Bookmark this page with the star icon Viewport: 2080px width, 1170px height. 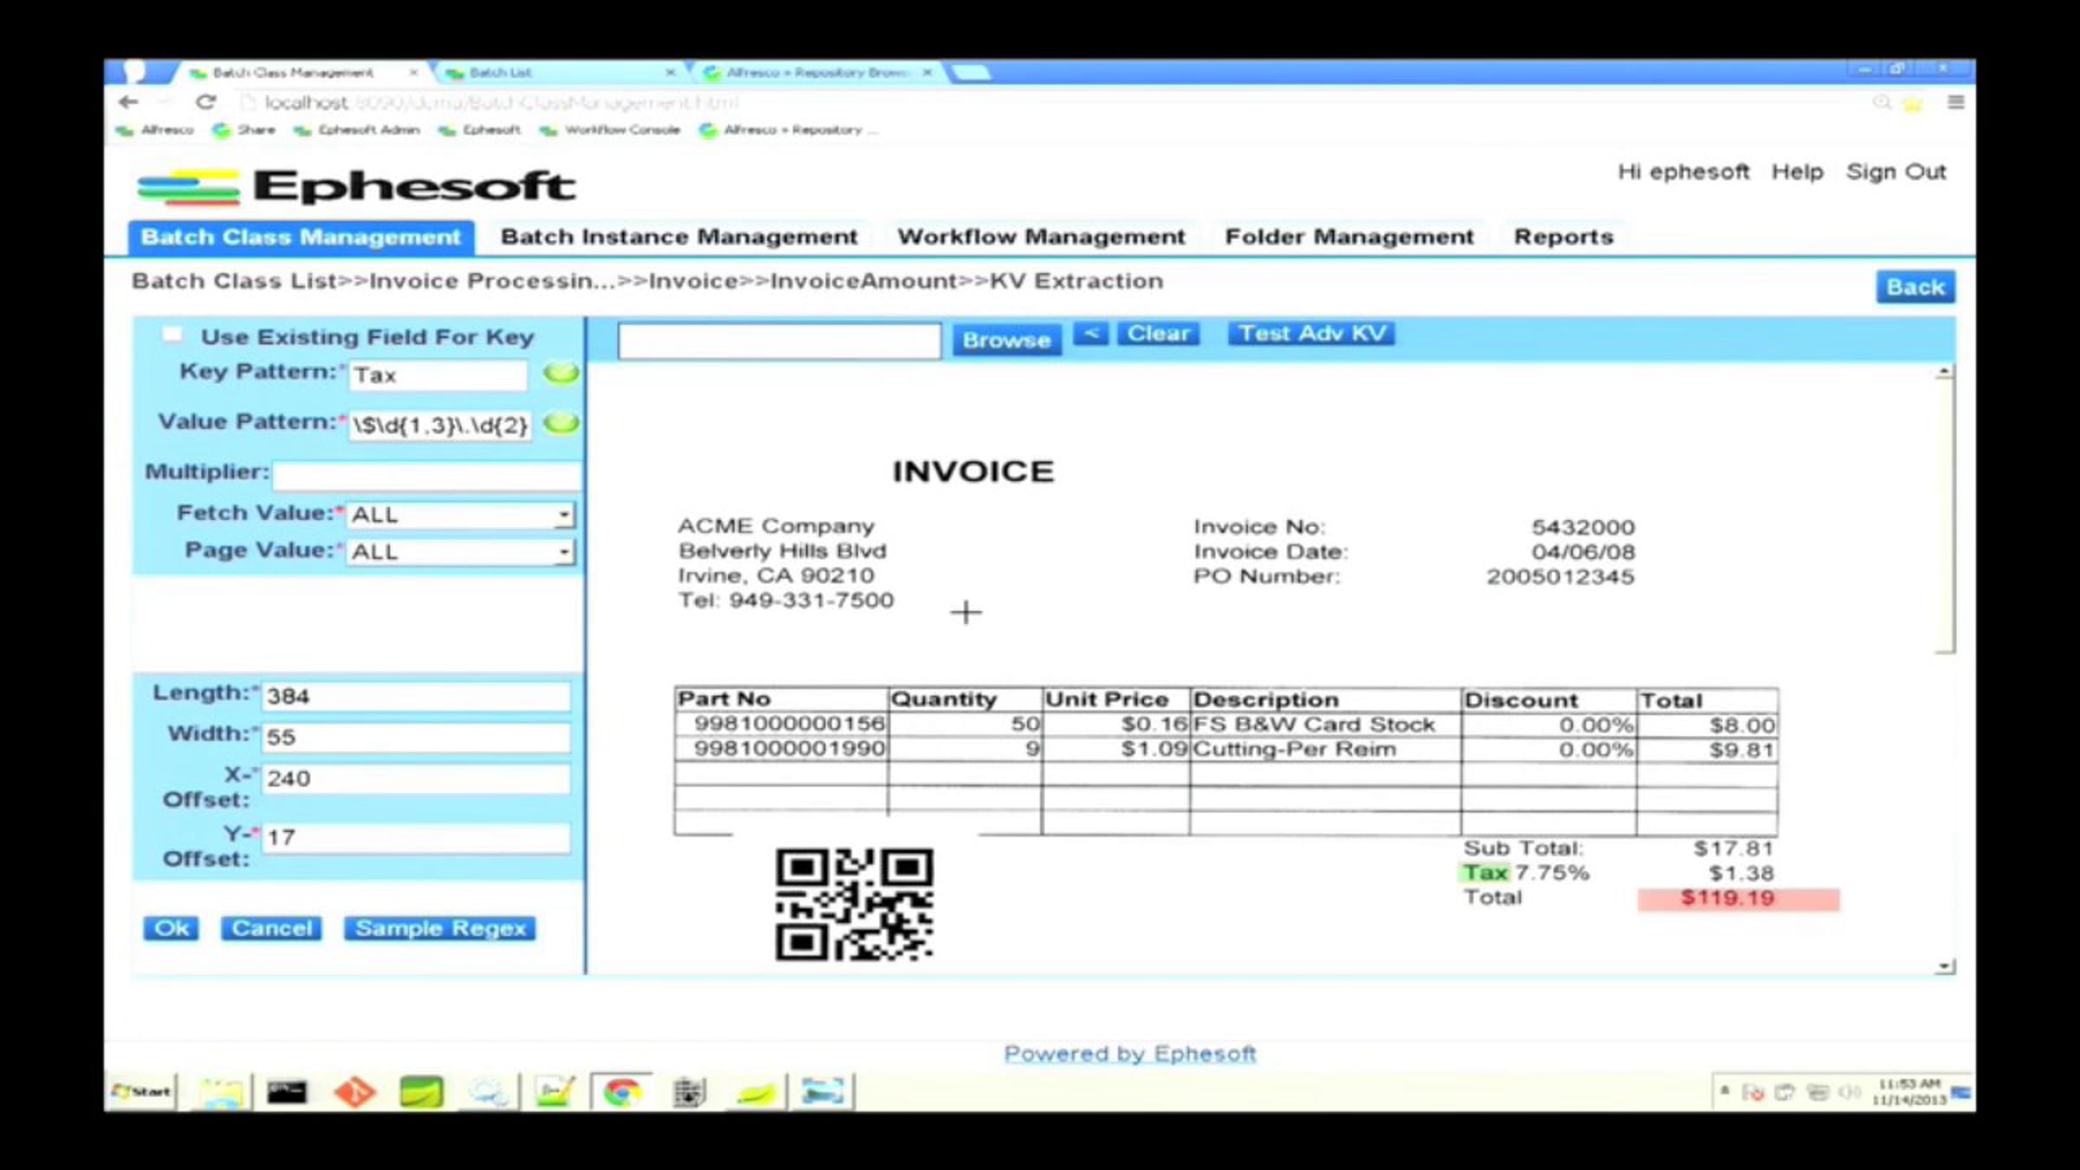[1913, 104]
